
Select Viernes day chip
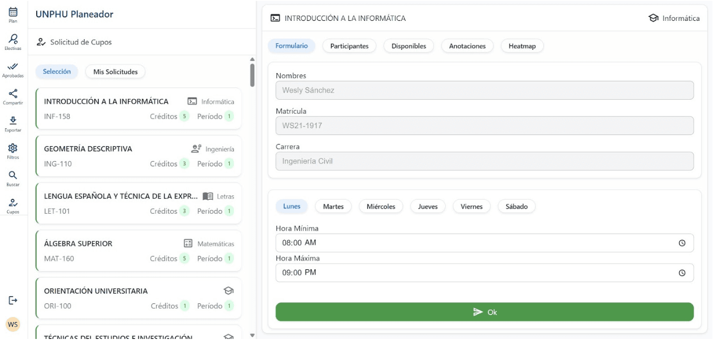[x=472, y=206]
